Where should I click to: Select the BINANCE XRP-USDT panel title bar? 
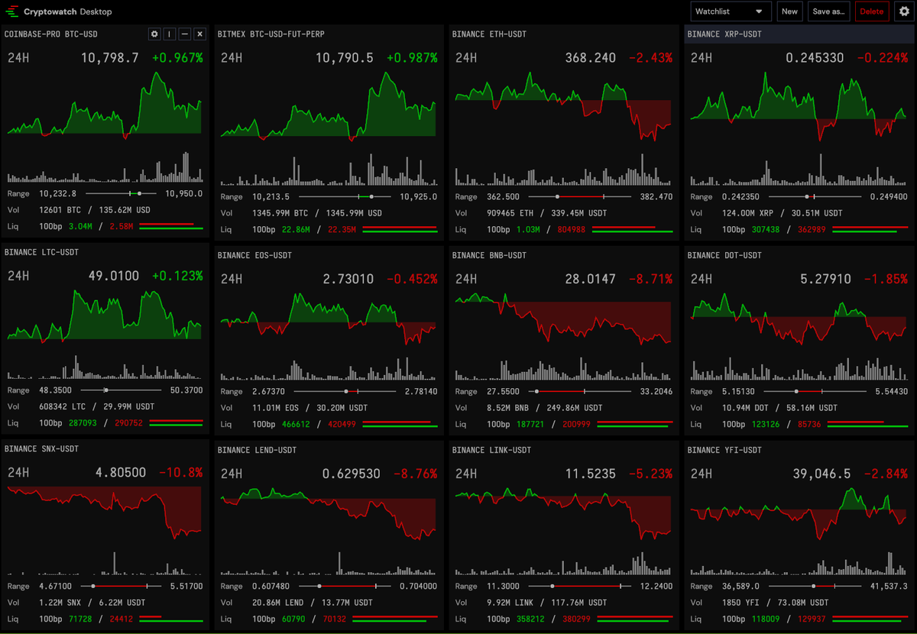point(798,34)
